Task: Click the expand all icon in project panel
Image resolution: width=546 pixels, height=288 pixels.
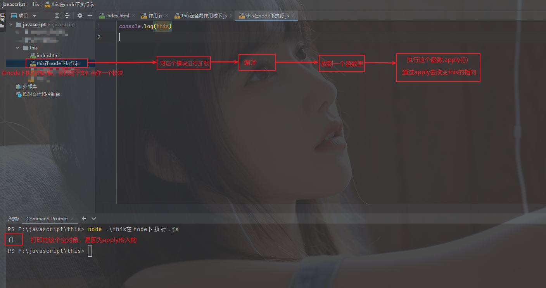Action: (x=57, y=15)
